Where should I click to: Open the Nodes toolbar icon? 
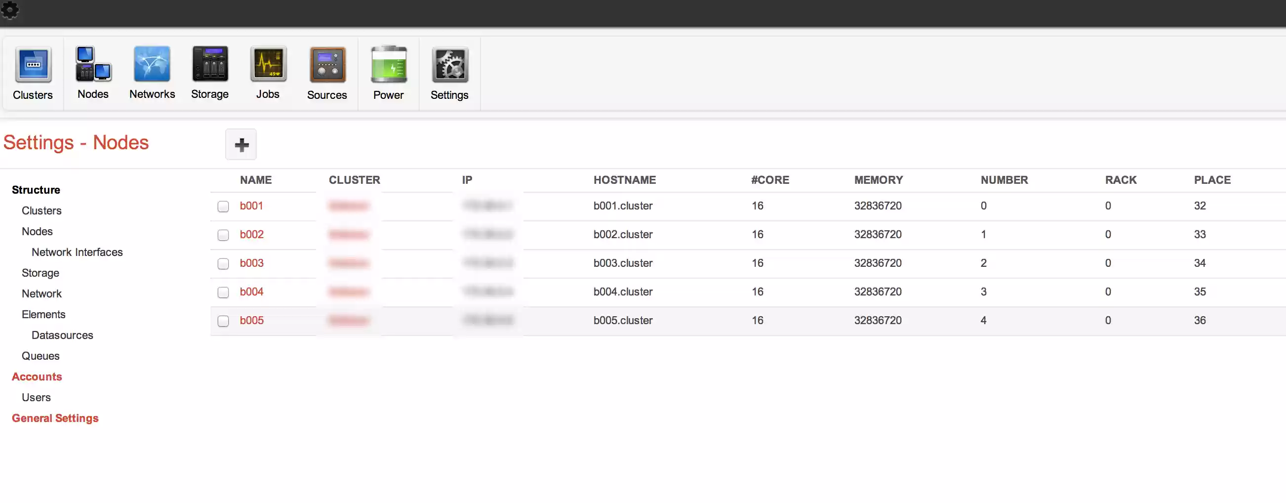93,74
